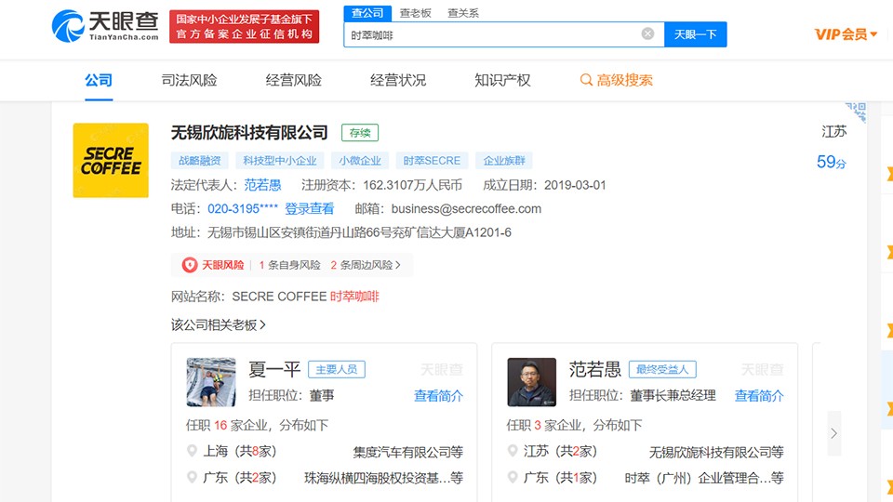This screenshot has width=893, height=502.
Task: Click 珠海纵横四海股权投资基...等 link
Action: (383, 478)
